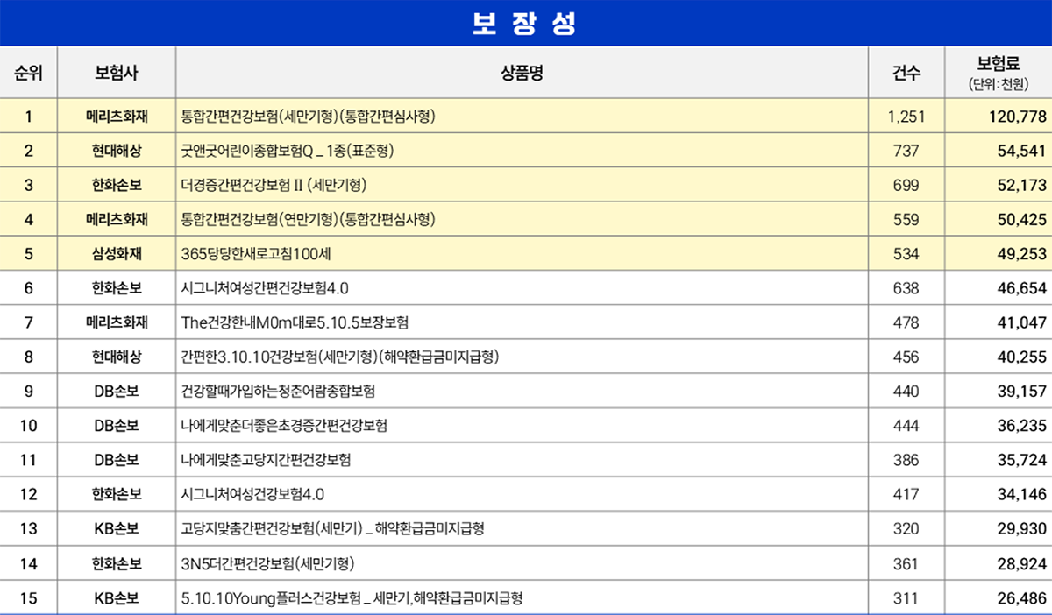Click product 더경증간편건강보험 II (세만기형)

pyautogui.click(x=273, y=185)
